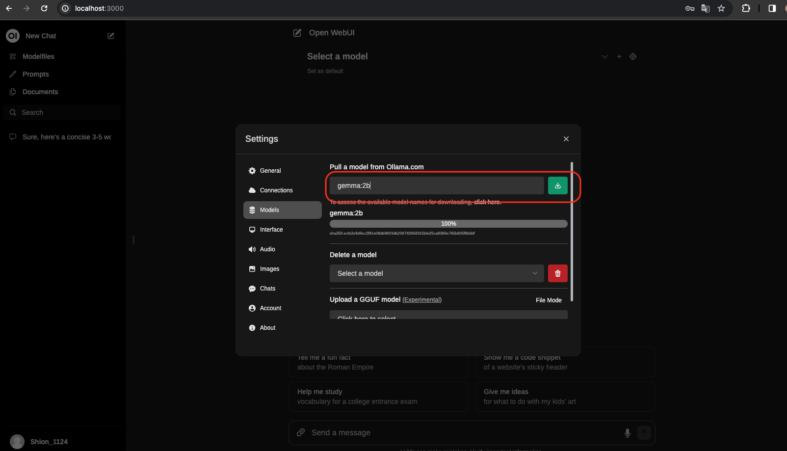Add another model with the plus icon
This screenshot has height=451, width=787.
[619, 56]
